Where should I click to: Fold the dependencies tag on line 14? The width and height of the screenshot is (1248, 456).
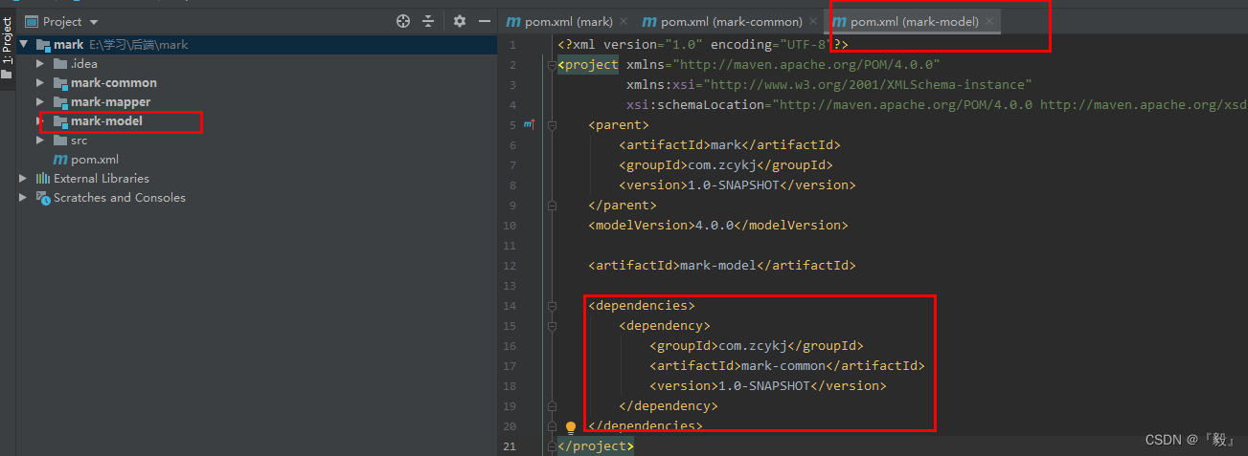(552, 306)
